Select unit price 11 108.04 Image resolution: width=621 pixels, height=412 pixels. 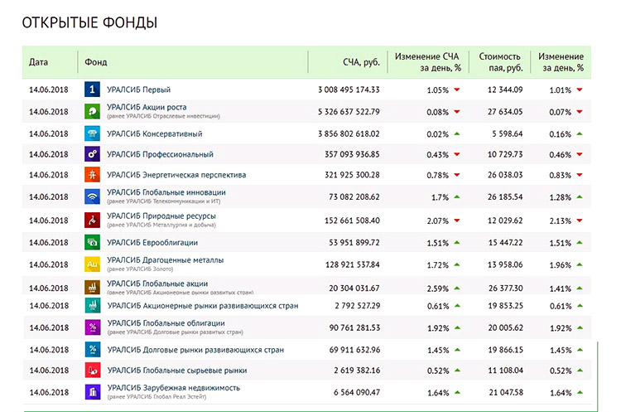[x=505, y=371]
